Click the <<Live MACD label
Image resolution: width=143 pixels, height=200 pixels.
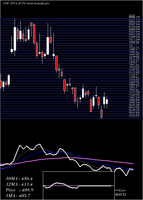point(120,192)
